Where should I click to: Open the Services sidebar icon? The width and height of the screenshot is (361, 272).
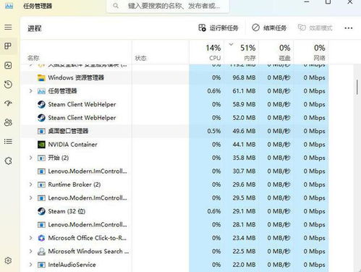(x=8, y=161)
